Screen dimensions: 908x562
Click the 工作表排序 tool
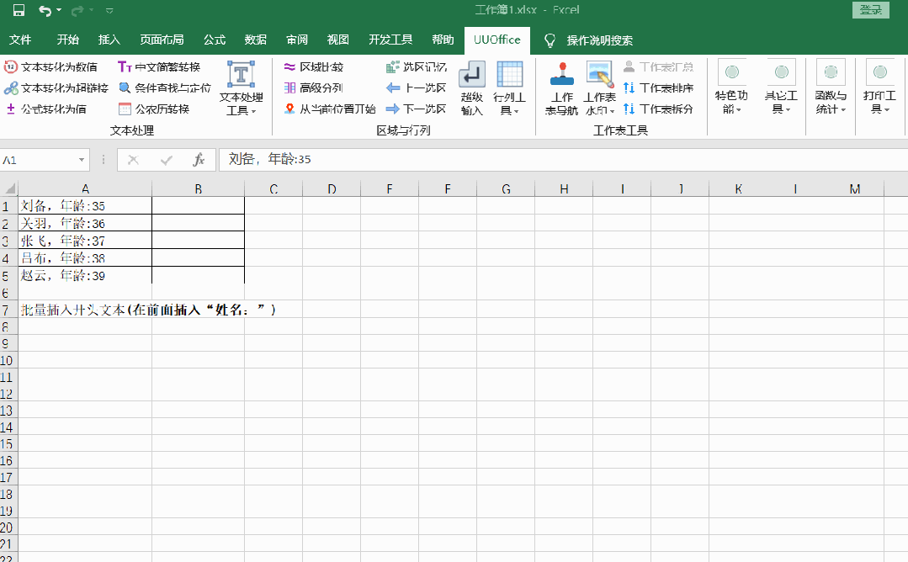coord(658,87)
